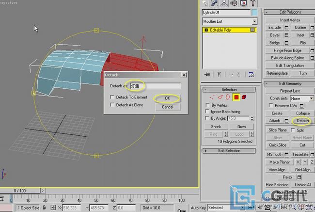Open the Modify command panel tab
Screen dimensions: 315x212
pyautogui.click(x=215, y=3)
